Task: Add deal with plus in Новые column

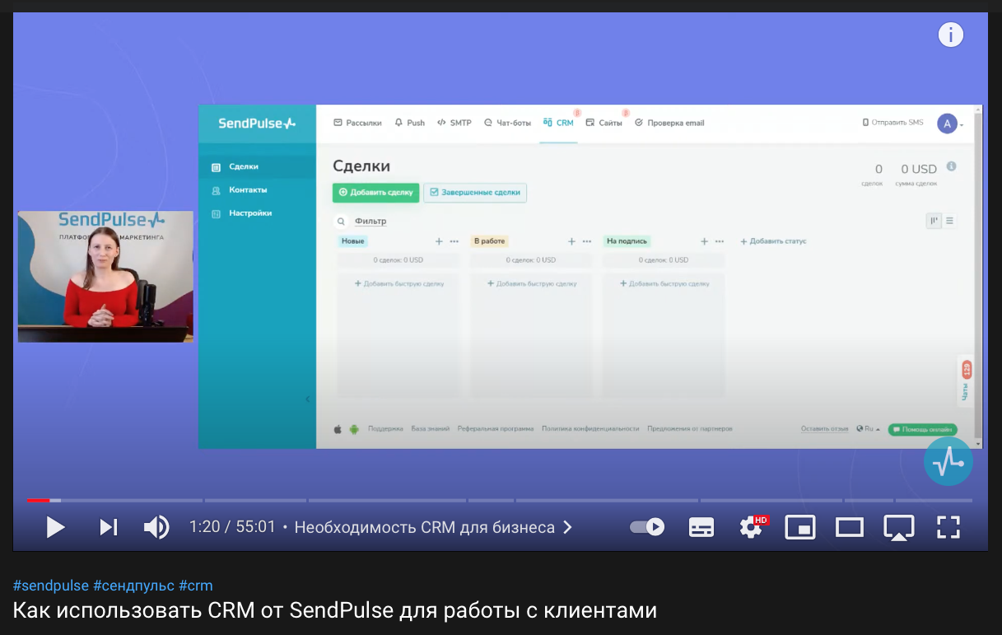Action: tap(439, 241)
